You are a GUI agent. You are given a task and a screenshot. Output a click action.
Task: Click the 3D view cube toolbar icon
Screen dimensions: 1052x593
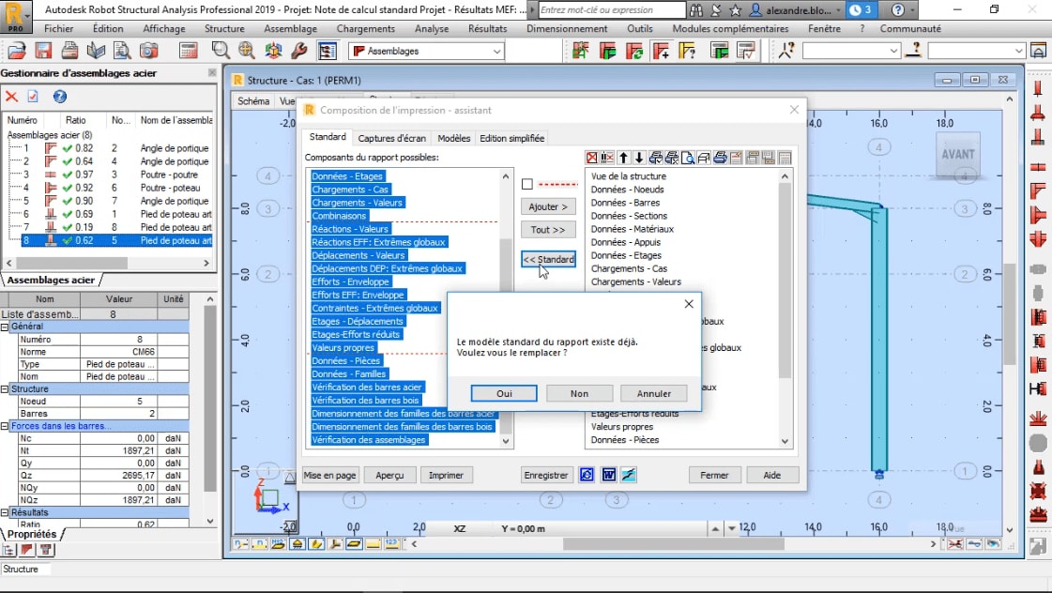click(273, 51)
